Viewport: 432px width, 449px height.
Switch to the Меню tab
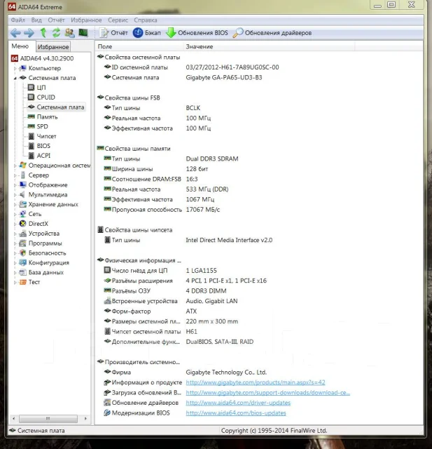pos(20,46)
